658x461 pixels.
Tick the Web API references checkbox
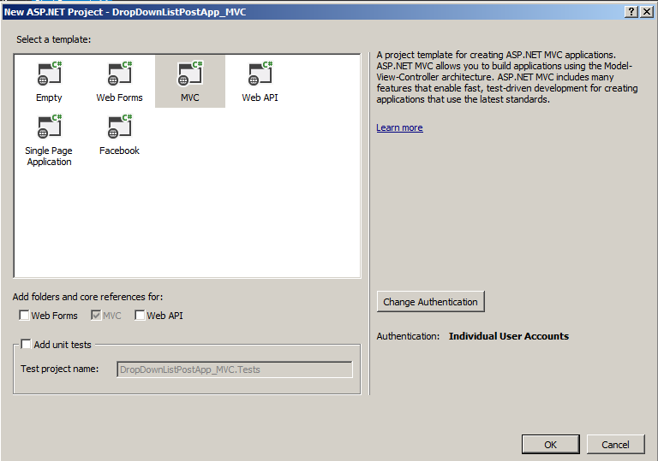coord(140,315)
